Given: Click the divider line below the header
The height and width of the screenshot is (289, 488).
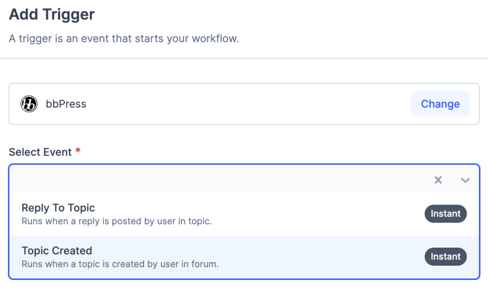Looking at the screenshot, I should (244, 58).
